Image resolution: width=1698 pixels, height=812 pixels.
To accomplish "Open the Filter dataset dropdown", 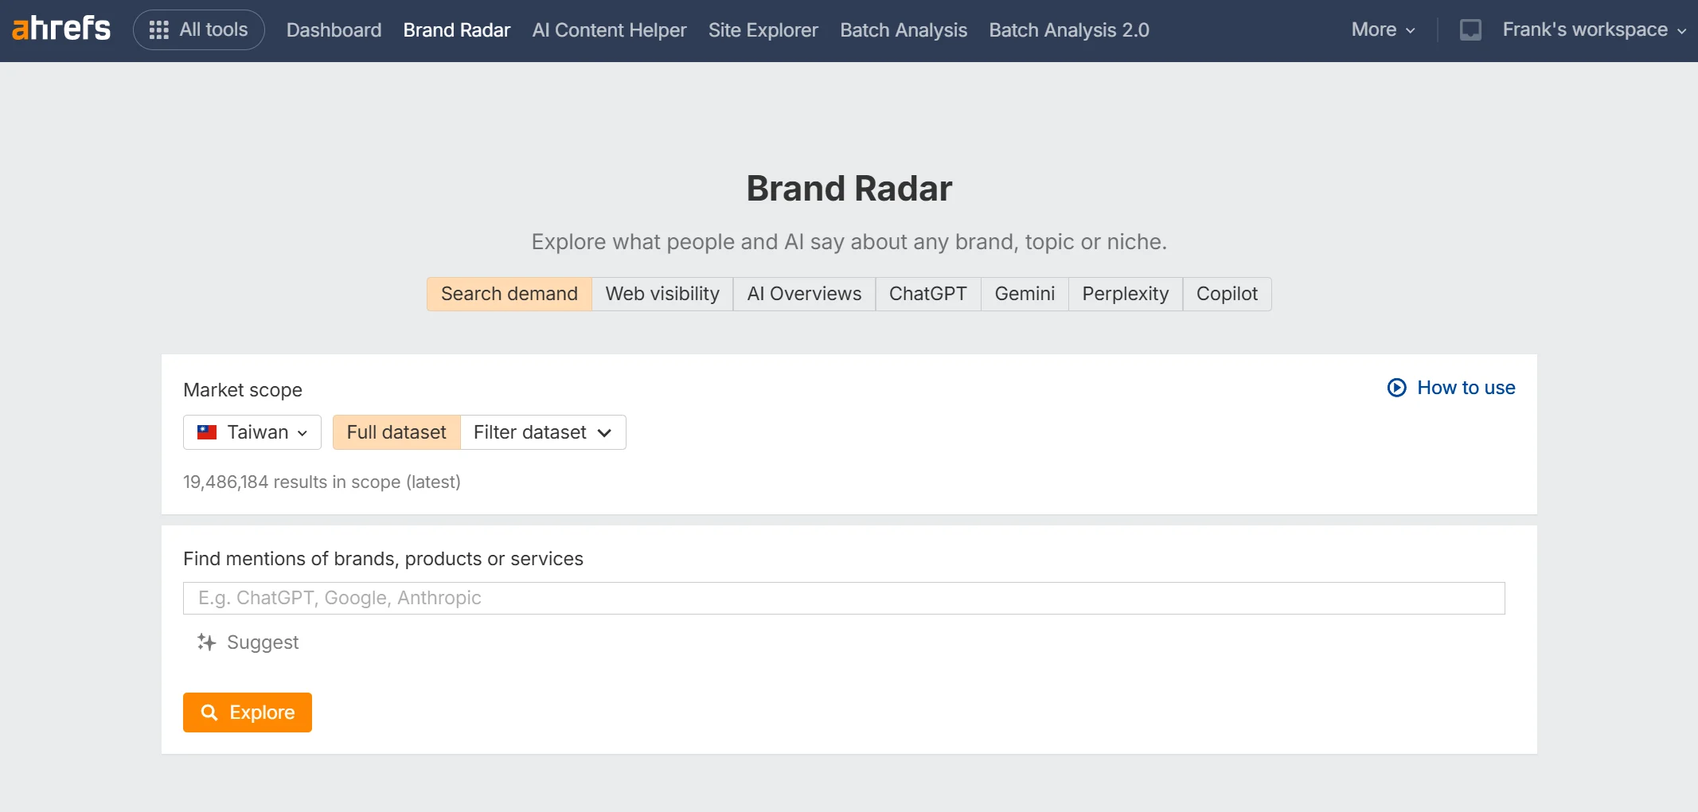I will click(543, 432).
